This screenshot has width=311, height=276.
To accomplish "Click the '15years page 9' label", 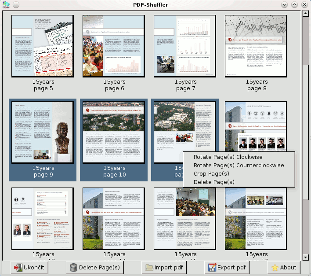I will pyautogui.click(x=43, y=171).
